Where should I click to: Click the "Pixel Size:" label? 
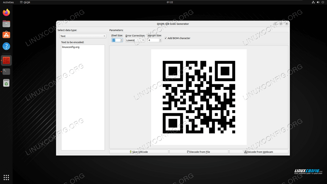(x=117, y=35)
